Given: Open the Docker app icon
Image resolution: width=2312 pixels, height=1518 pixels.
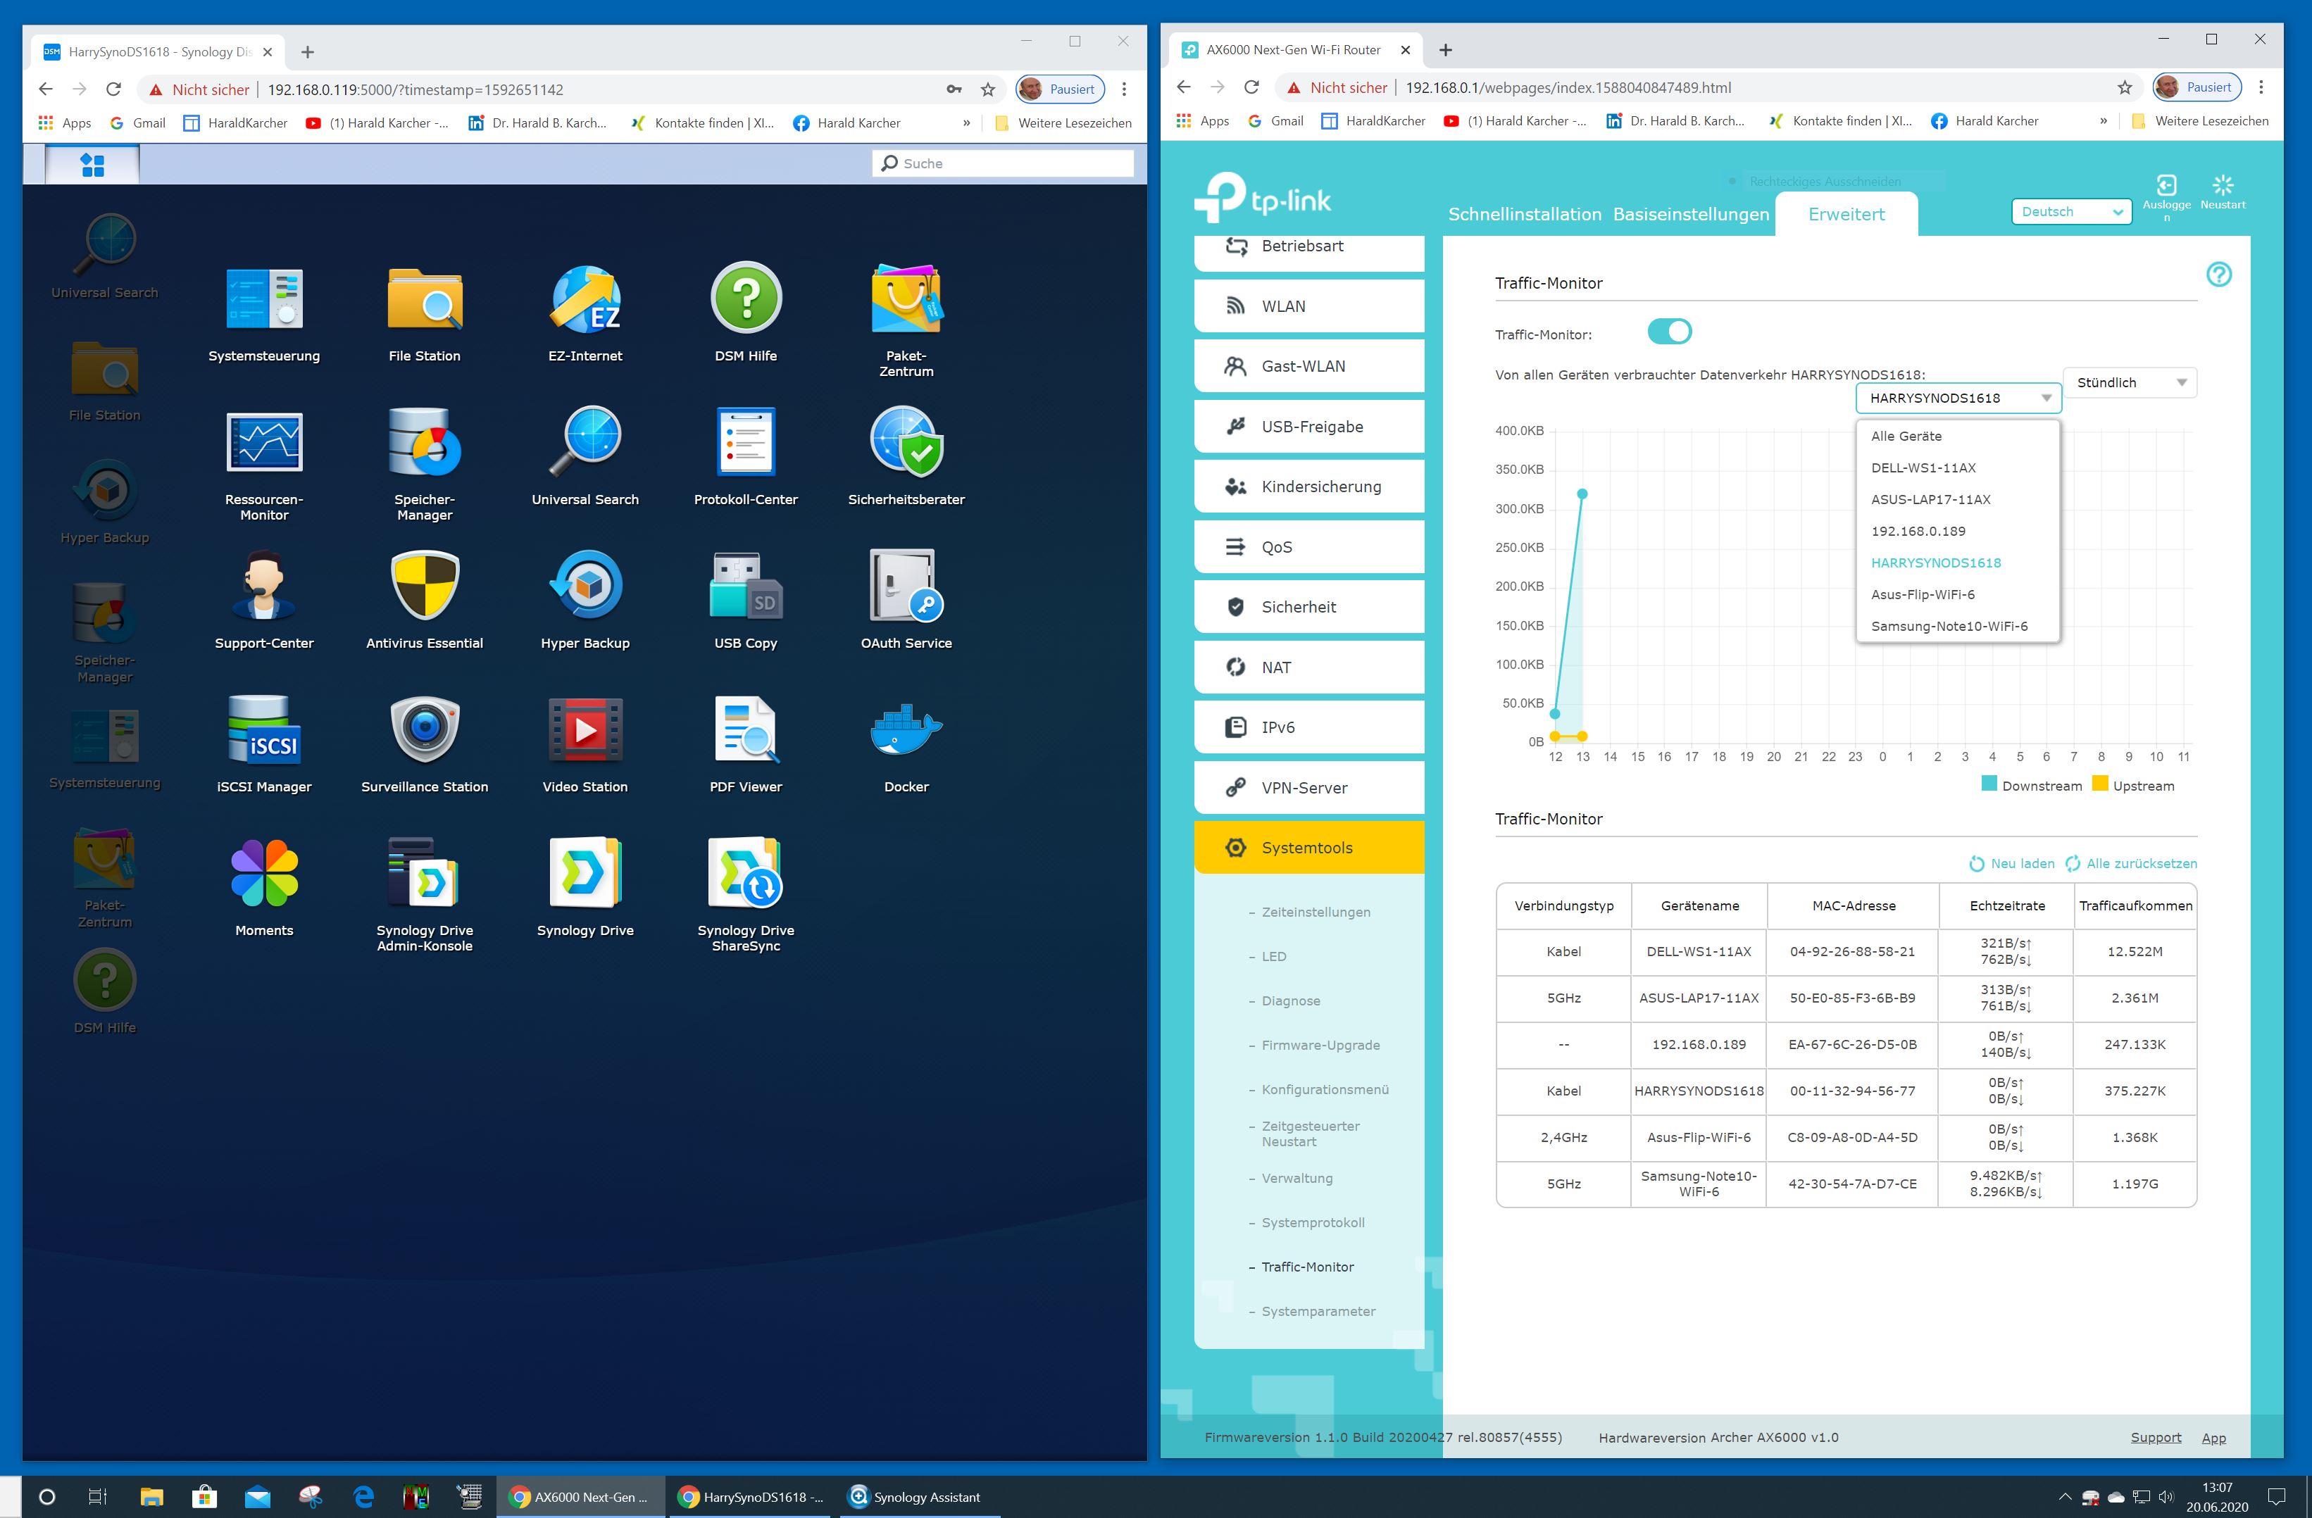Looking at the screenshot, I should pyautogui.click(x=906, y=732).
